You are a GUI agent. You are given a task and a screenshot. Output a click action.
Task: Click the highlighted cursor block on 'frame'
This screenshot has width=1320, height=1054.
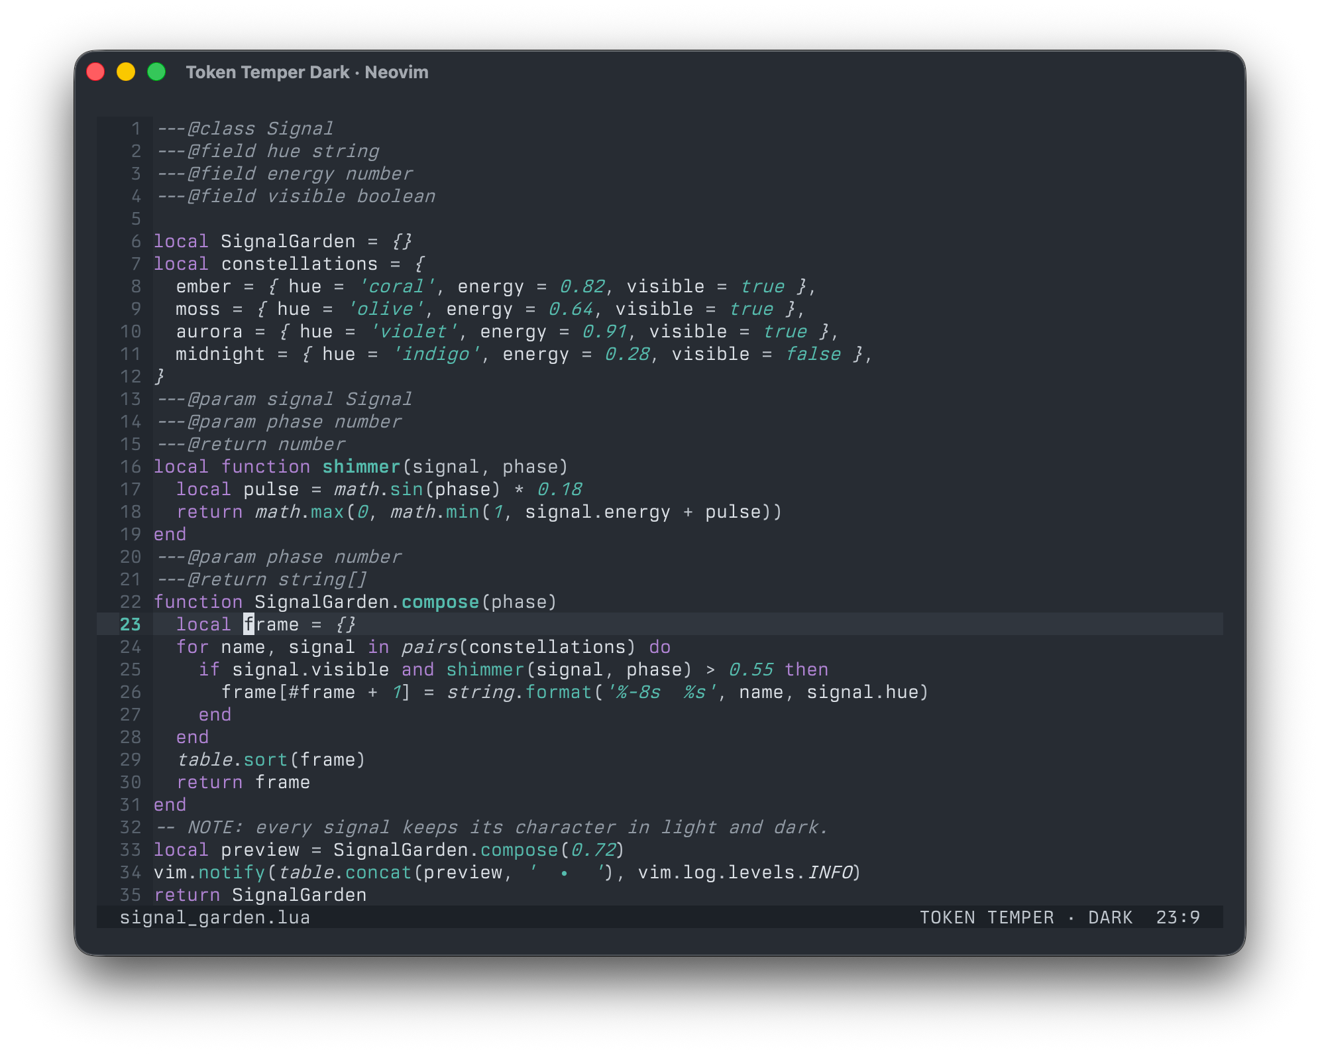click(x=248, y=624)
